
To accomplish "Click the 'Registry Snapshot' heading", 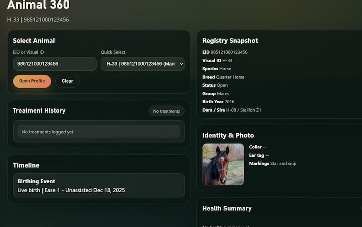I will tap(230, 41).
